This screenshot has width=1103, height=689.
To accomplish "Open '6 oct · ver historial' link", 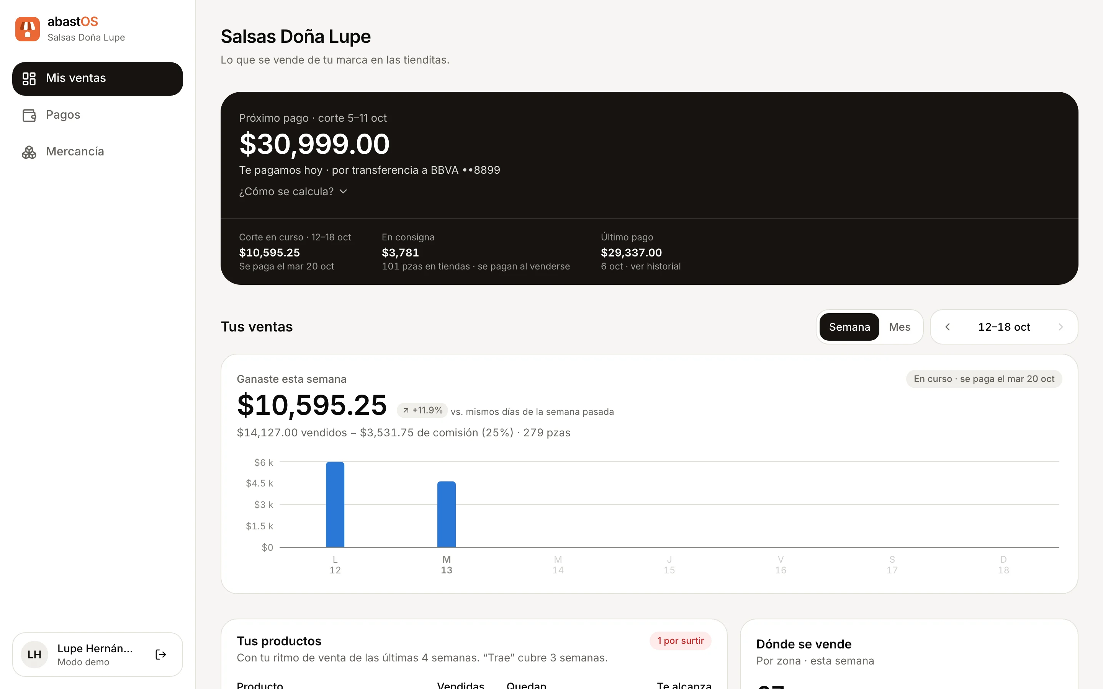I will [x=640, y=266].
